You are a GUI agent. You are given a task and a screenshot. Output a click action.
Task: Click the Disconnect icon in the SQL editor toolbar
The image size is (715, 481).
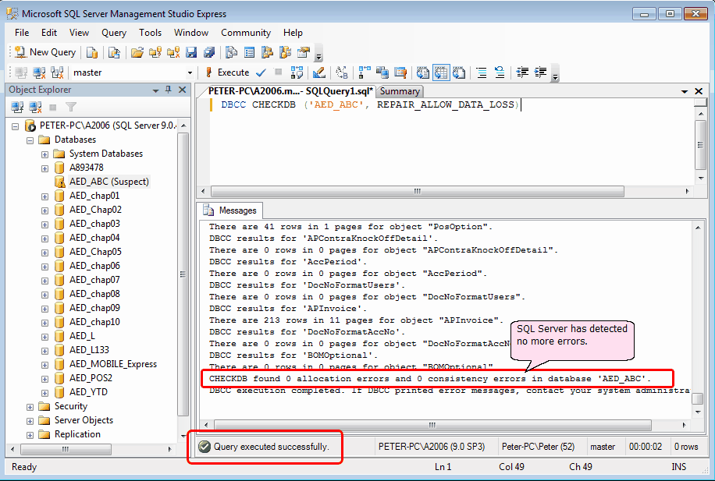39,73
